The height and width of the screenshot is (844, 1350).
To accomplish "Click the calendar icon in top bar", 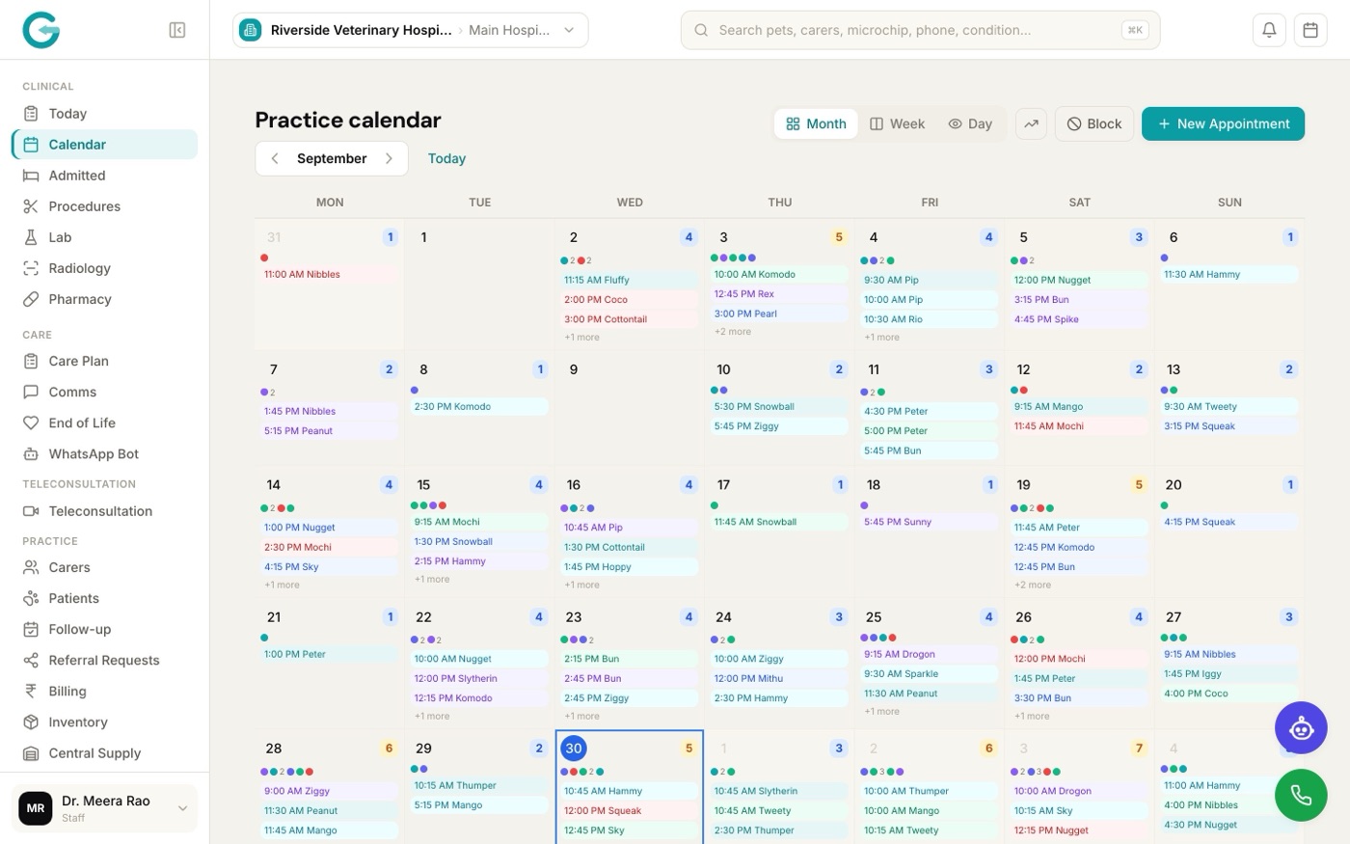I will [x=1310, y=30].
